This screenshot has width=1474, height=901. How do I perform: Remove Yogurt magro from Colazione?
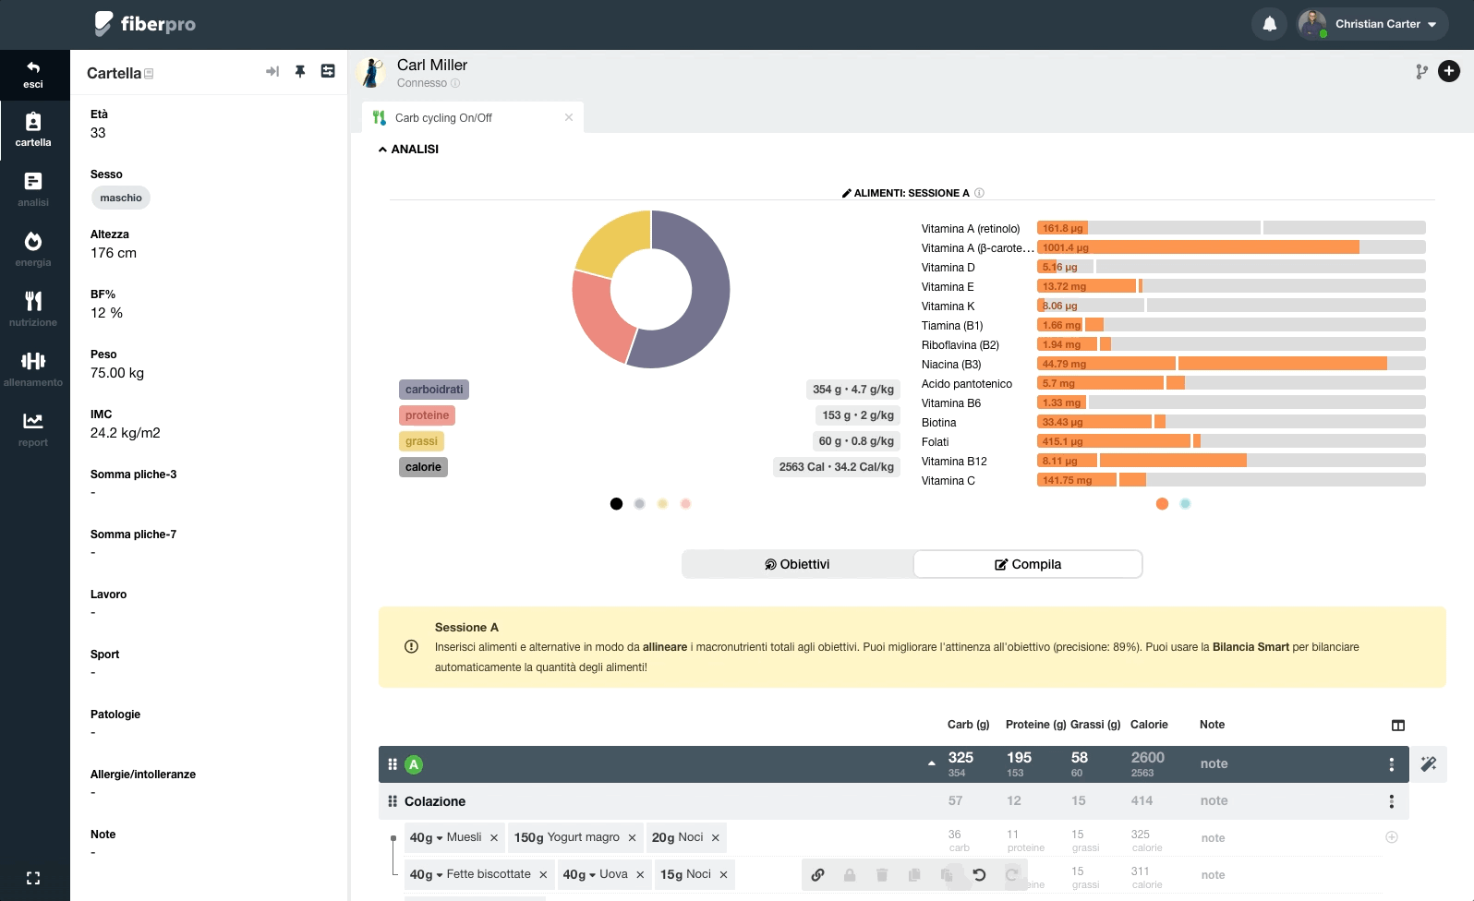(632, 838)
